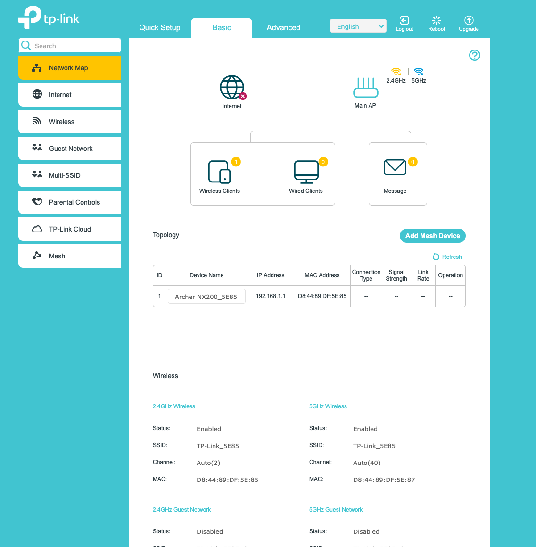Open the Internet settings page
Screen dimensions: 536x547
pos(70,94)
